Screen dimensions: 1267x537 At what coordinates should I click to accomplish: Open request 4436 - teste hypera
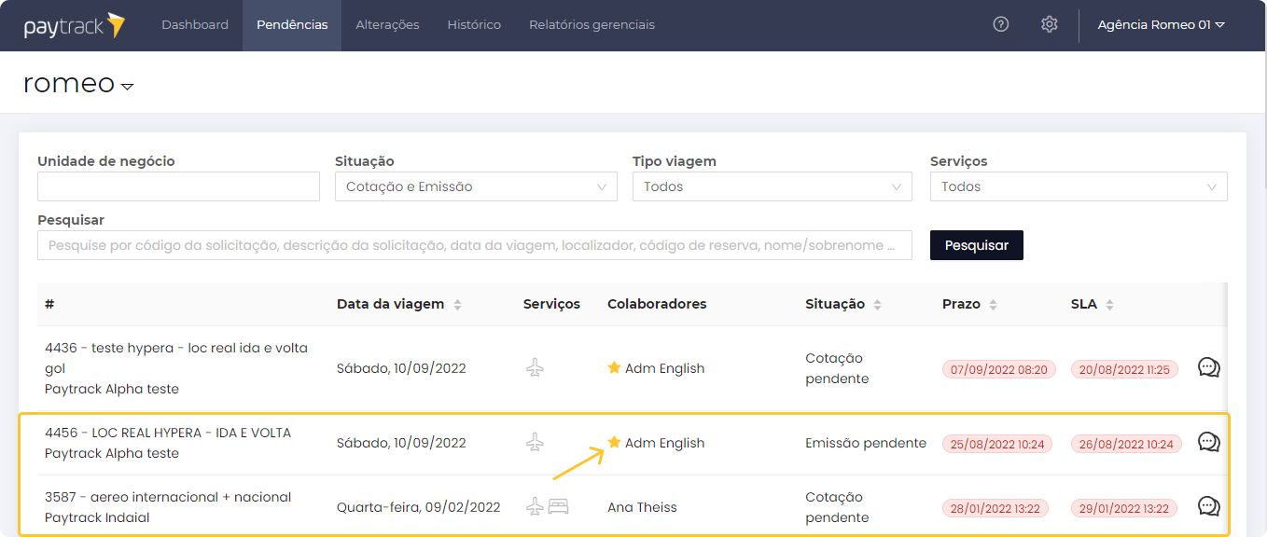coord(176,358)
